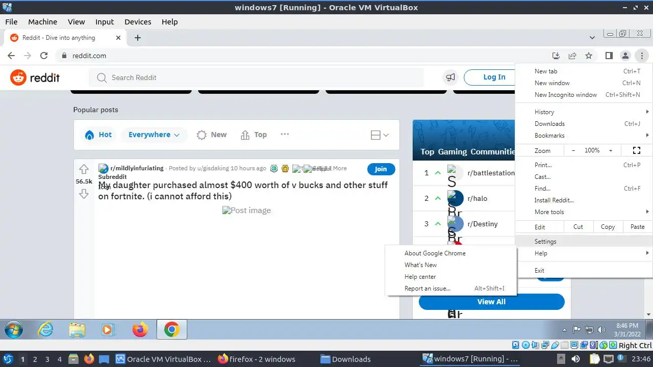Select New Incognito window
653x367 pixels.
pyautogui.click(x=584, y=95)
